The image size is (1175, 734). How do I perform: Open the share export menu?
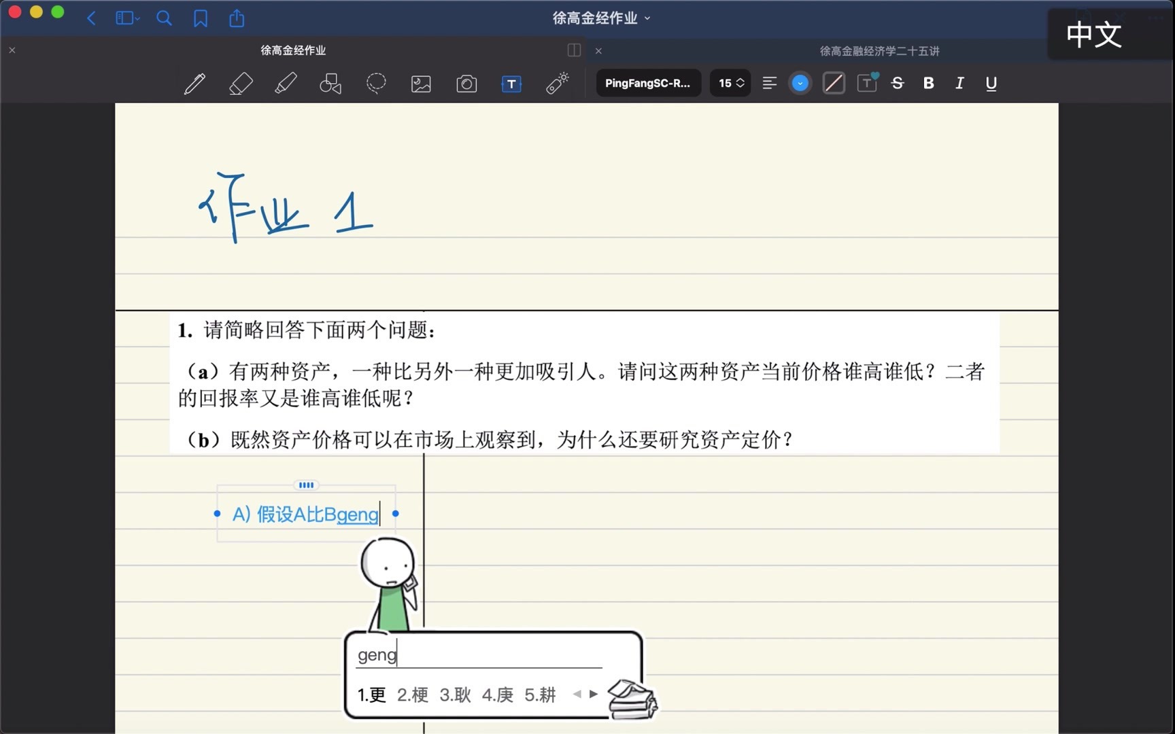click(237, 18)
